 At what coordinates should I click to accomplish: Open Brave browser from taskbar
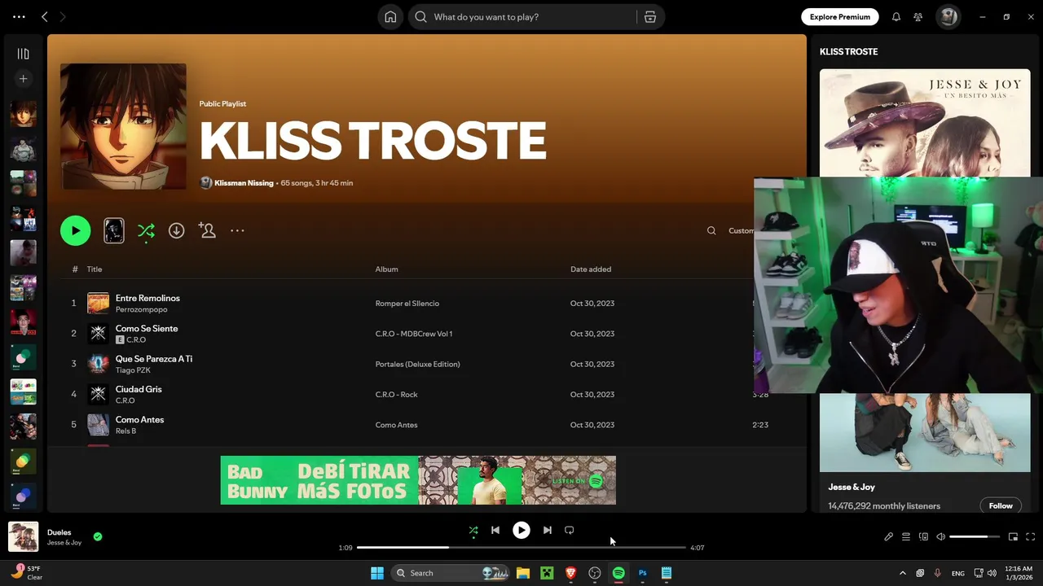tap(571, 573)
